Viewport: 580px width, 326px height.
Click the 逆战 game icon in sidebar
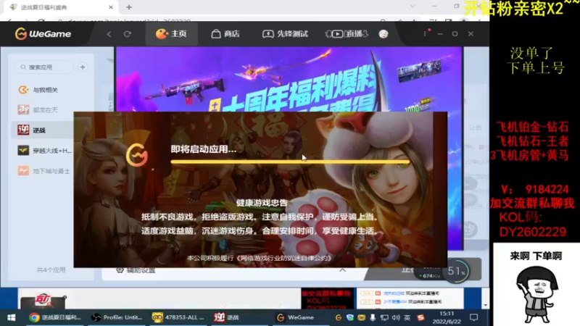point(23,130)
